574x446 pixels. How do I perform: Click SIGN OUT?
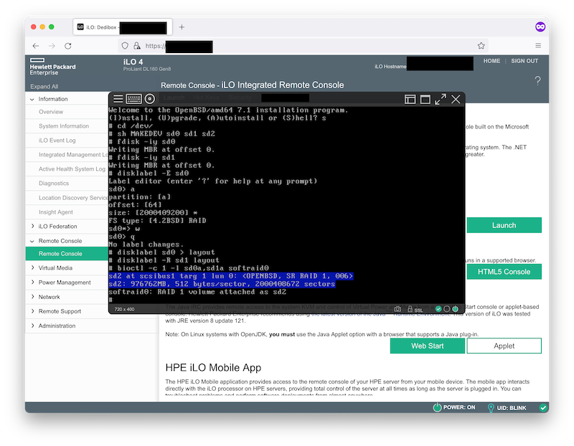(524, 61)
